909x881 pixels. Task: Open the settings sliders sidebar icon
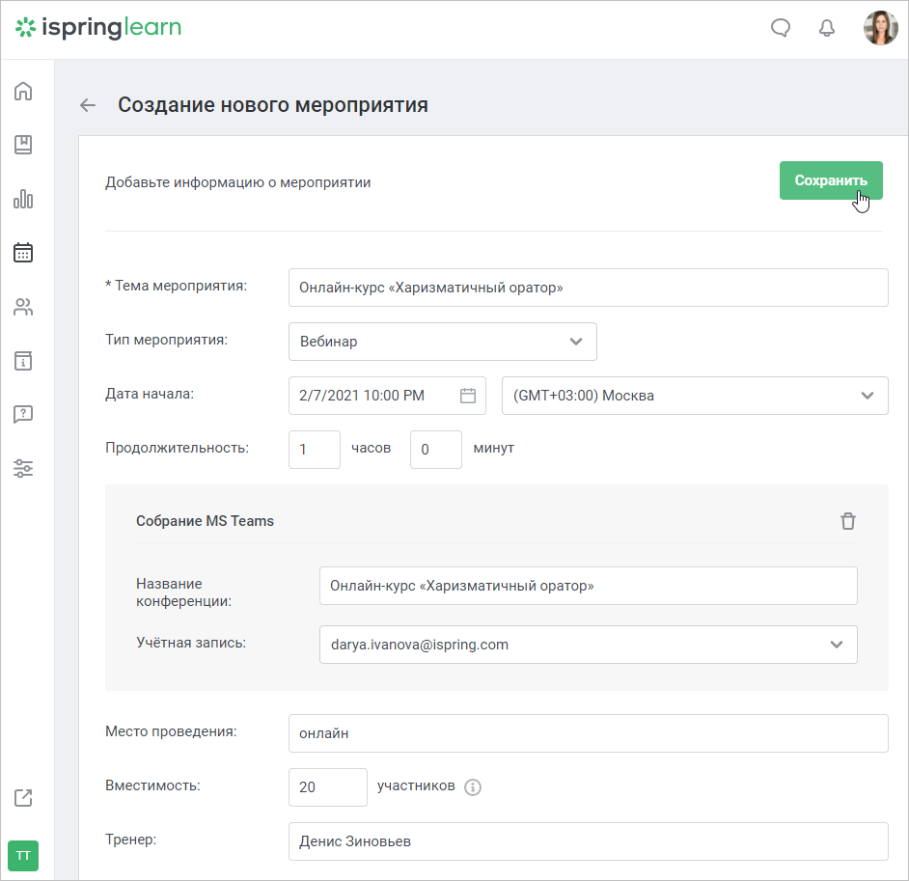(23, 468)
